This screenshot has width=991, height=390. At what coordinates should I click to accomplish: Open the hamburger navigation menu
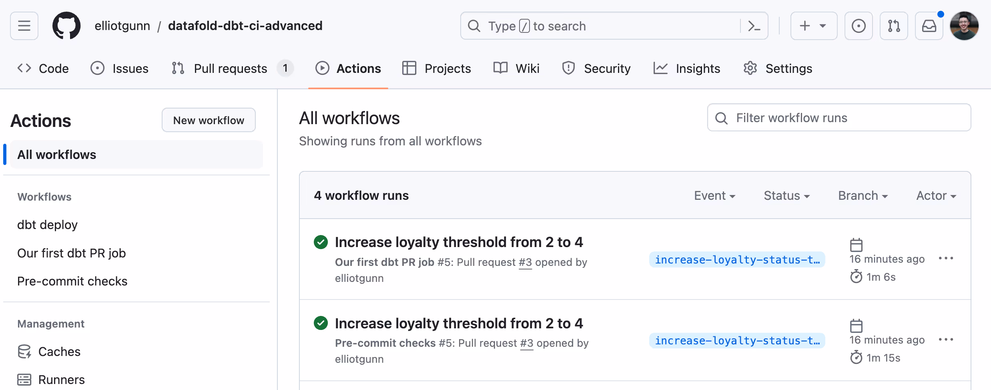pos(24,26)
